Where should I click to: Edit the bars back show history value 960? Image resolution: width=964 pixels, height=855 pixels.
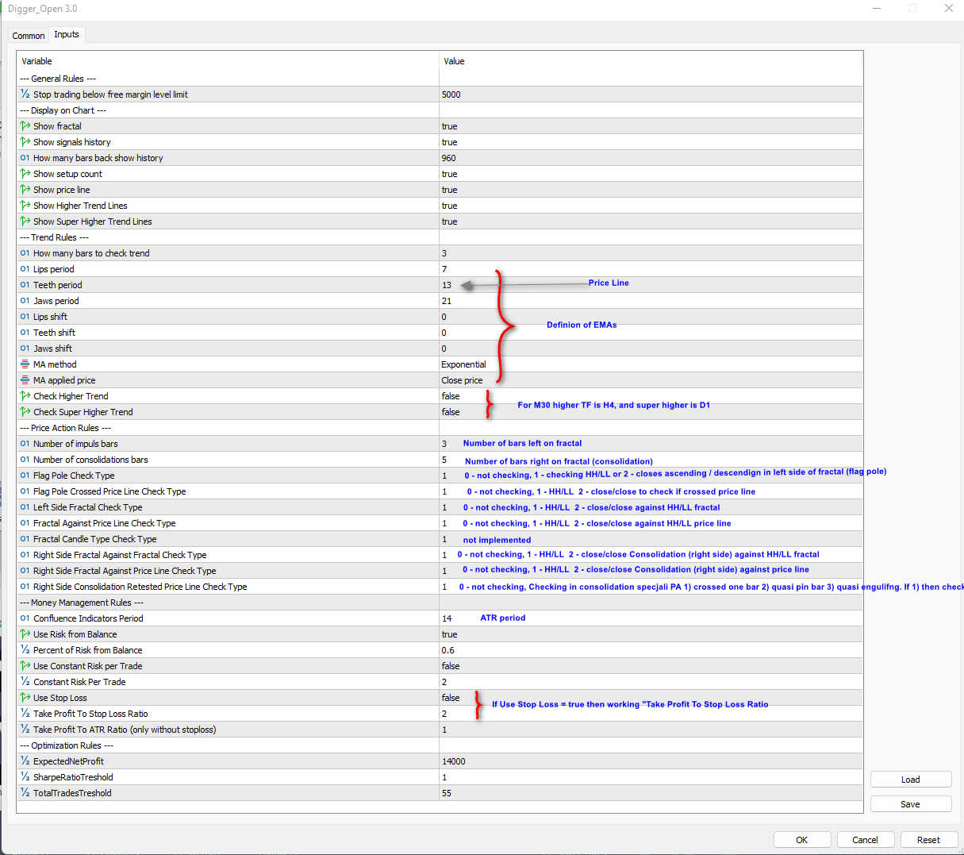click(651, 158)
